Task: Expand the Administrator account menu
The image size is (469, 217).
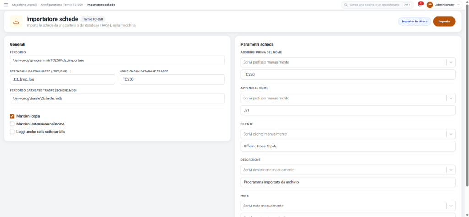Action: click(x=458, y=5)
